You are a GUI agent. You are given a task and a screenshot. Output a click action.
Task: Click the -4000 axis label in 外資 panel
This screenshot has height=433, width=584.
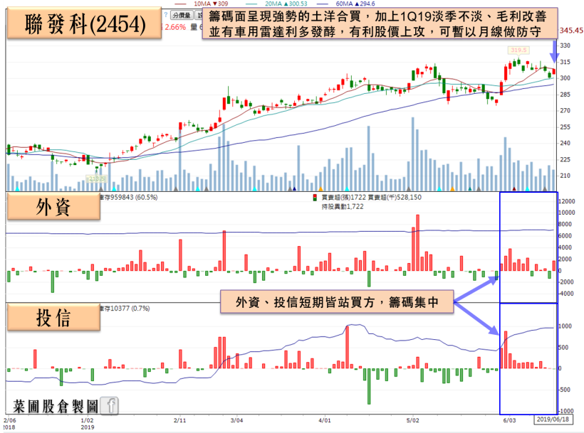(x=565, y=294)
